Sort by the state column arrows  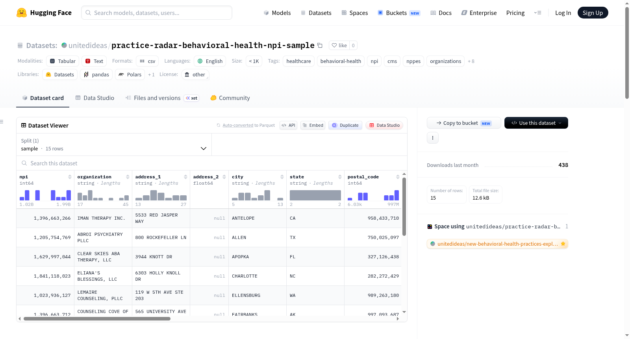[x=340, y=177]
